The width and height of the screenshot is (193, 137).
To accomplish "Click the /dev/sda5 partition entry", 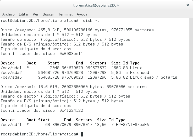I will coord(11,77).
